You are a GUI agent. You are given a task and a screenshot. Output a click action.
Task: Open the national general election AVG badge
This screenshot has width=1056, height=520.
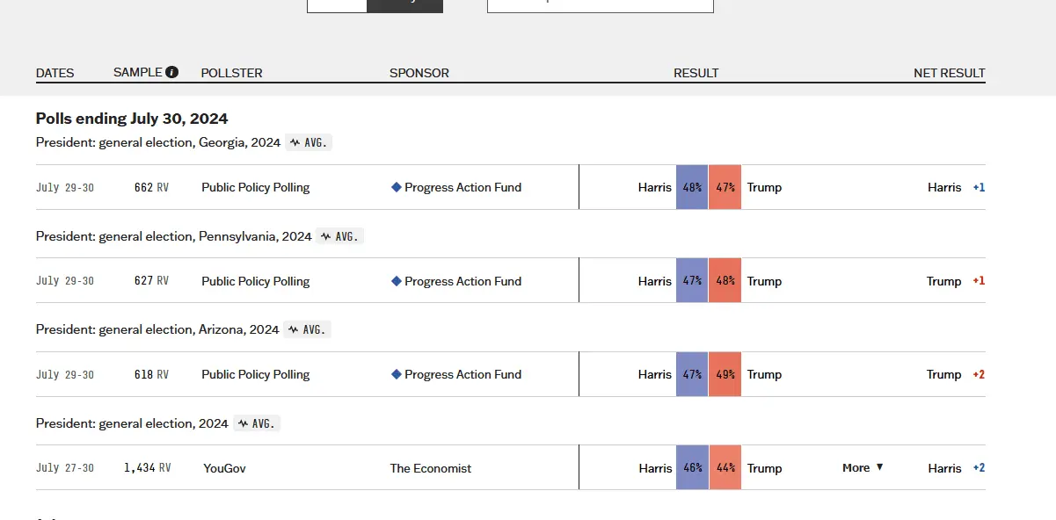click(x=256, y=423)
